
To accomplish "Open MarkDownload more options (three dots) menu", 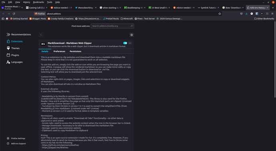I will click(x=130, y=43).
